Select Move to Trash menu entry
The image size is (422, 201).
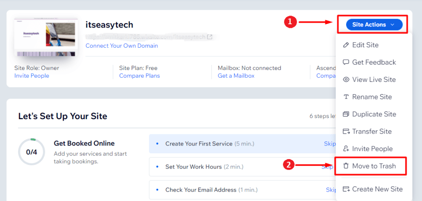coord(374,166)
